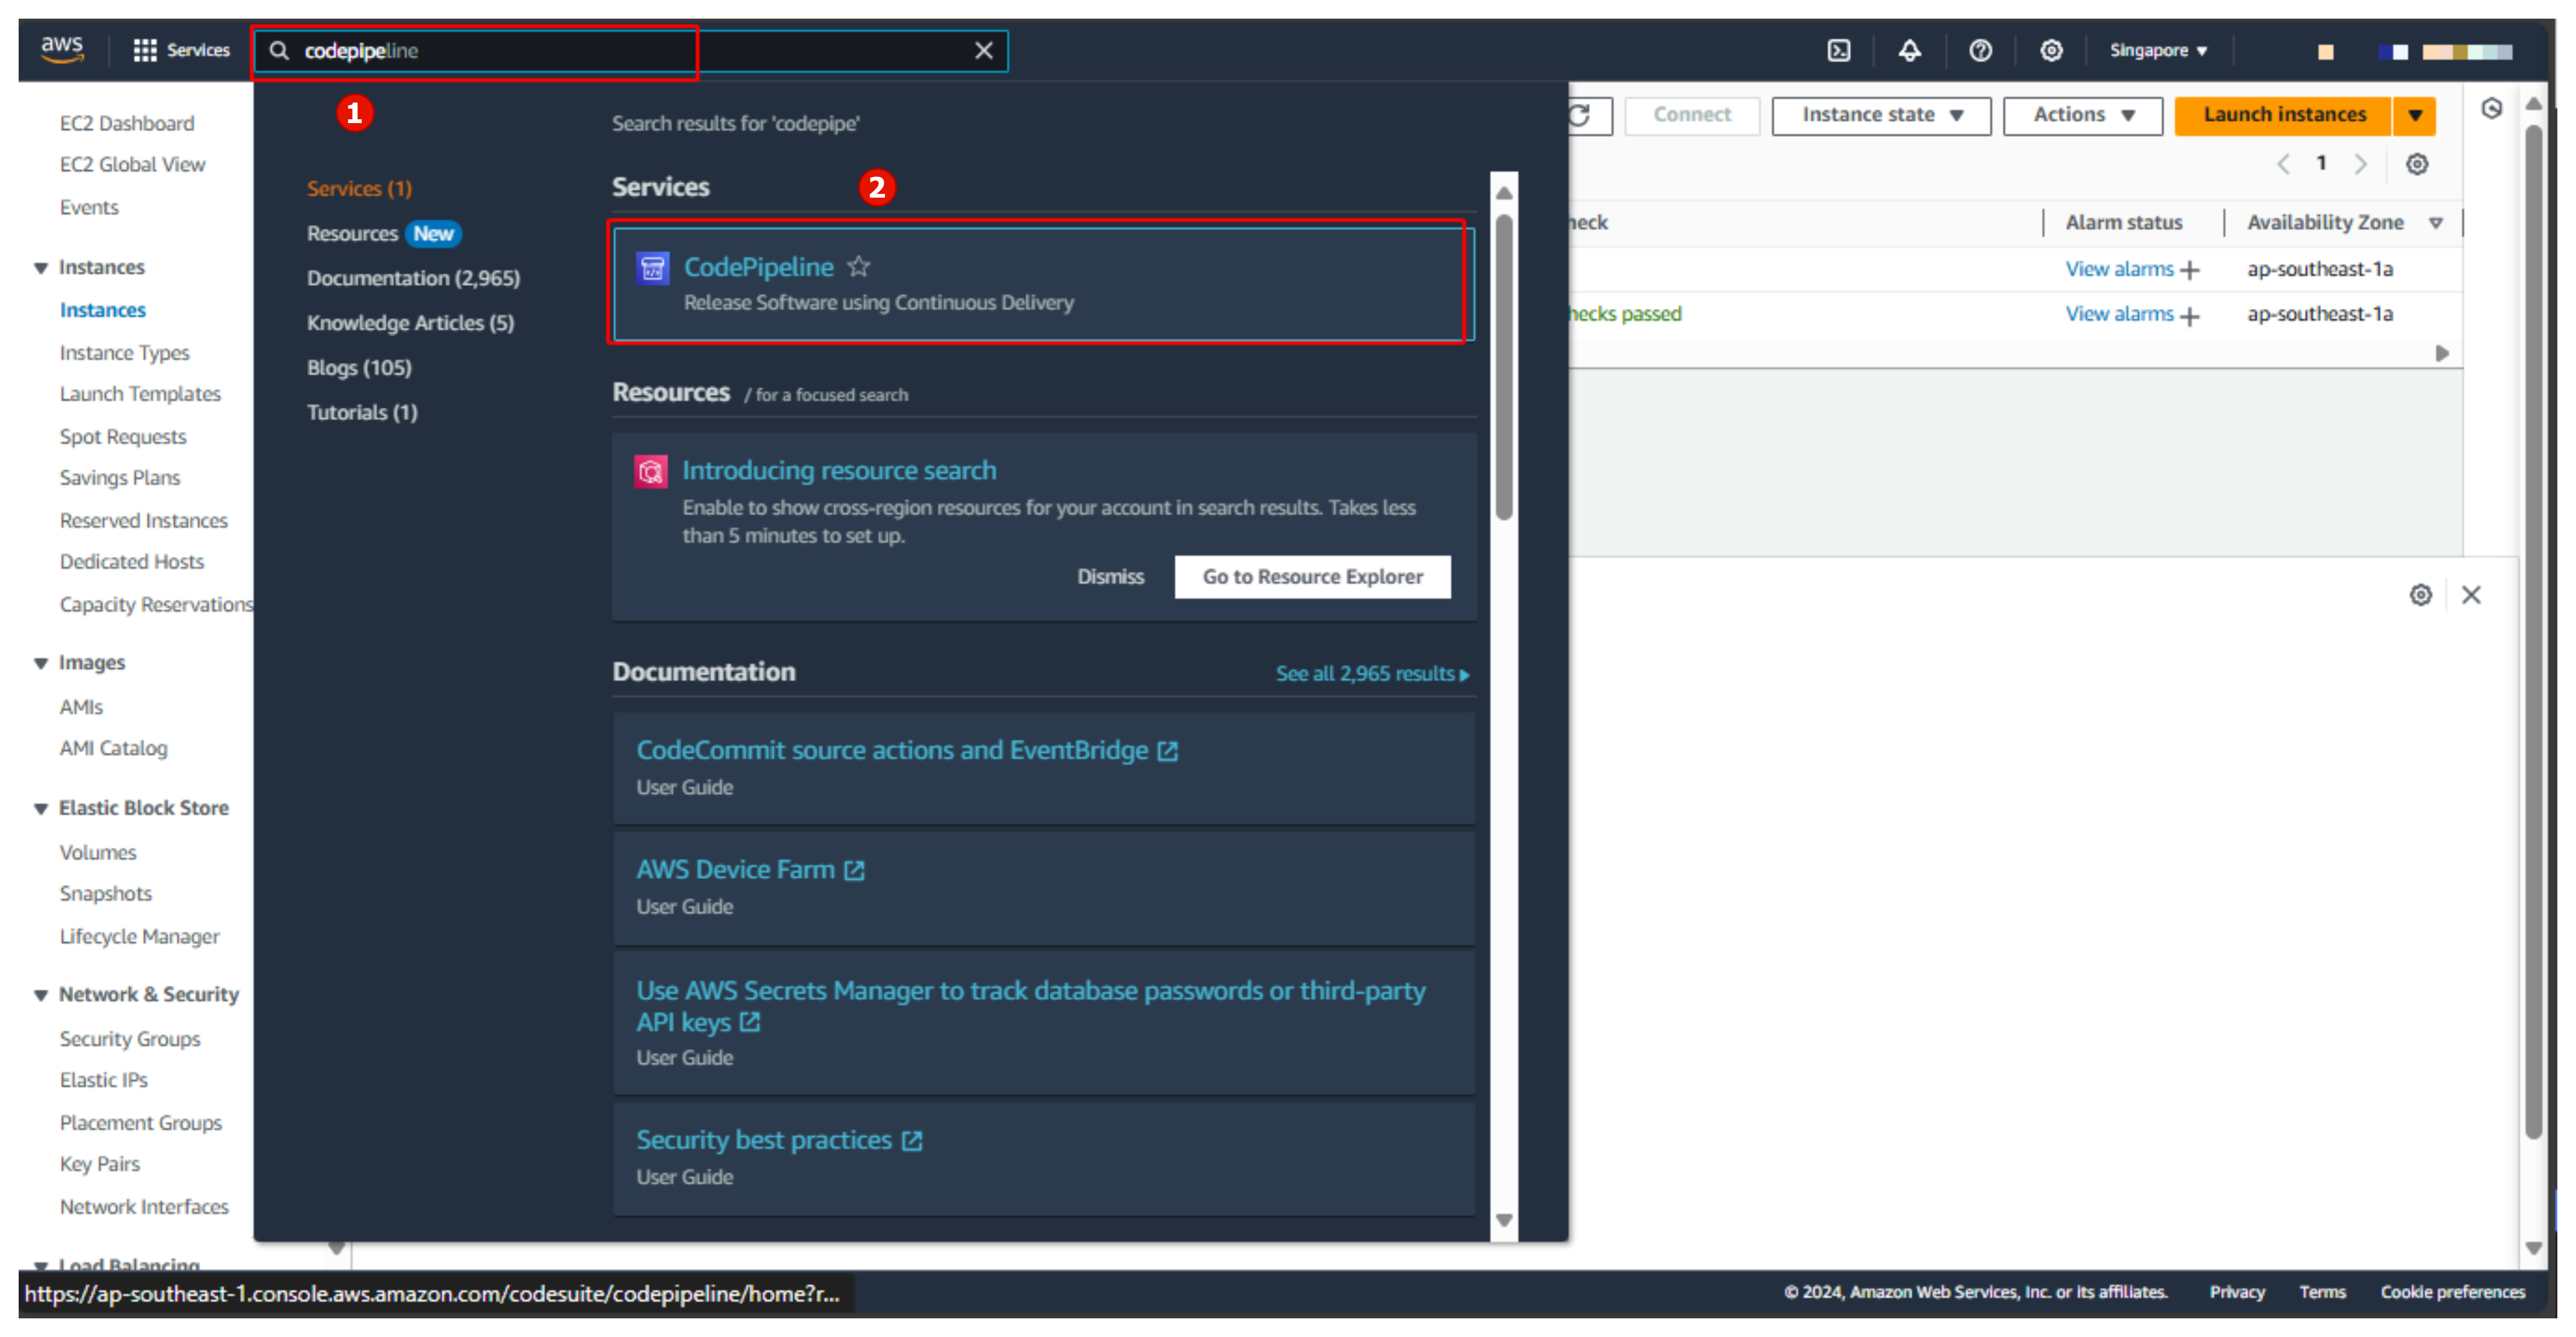Open Launch Templates in sidebar
Screen dimensions: 2576x1337
(140, 394)
